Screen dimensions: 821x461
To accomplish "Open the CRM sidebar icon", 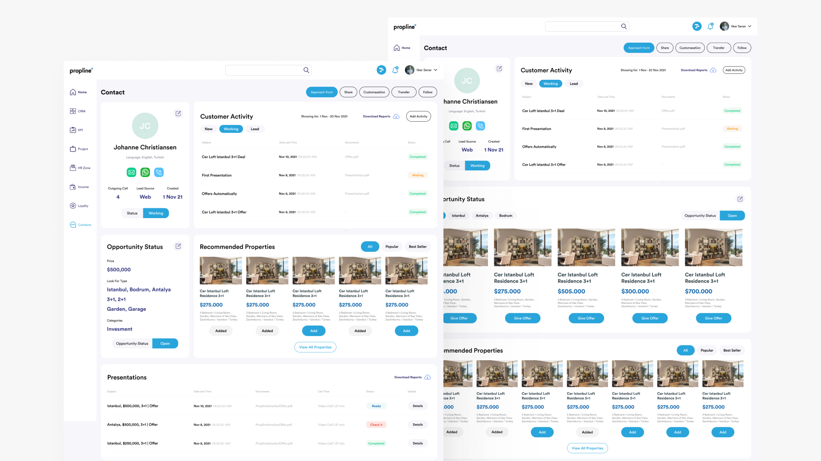I will (73, 111).
